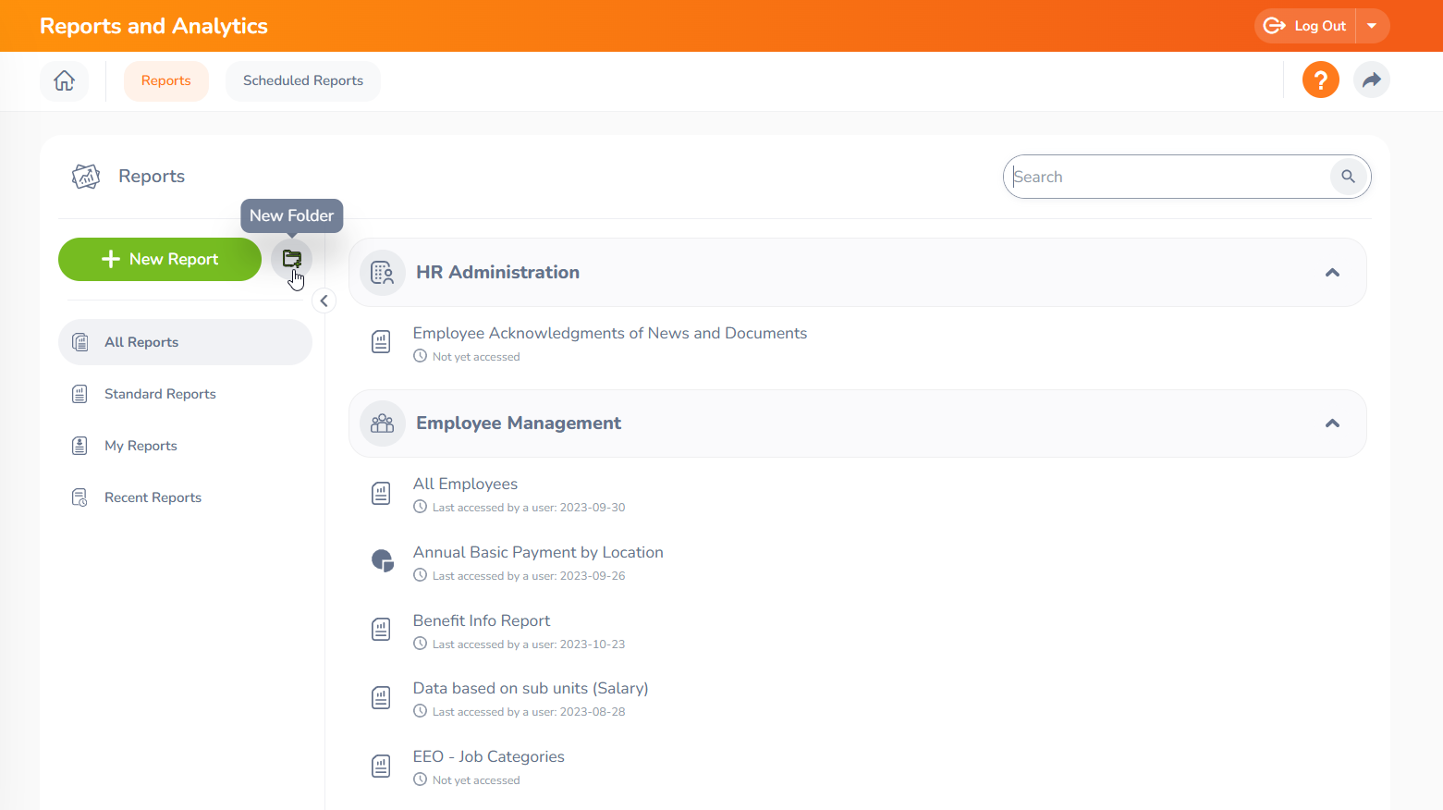This screenshot has height=810, width=1443.
Task: Switch to the Reports tab
Action: tap(166, 80)
